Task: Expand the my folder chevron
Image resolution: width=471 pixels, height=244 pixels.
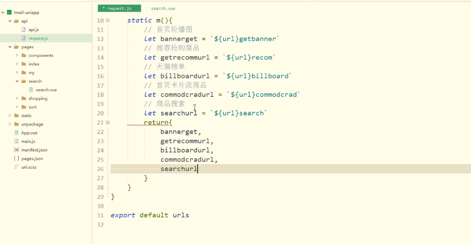Action: [17, 73]
